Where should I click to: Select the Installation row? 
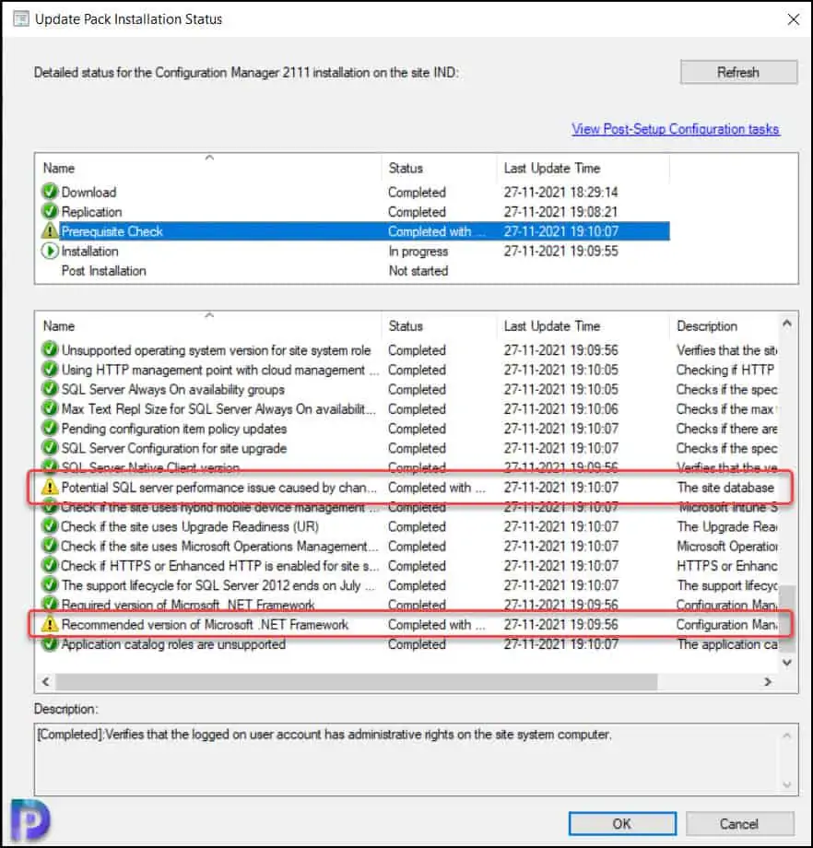click(354, 251)
